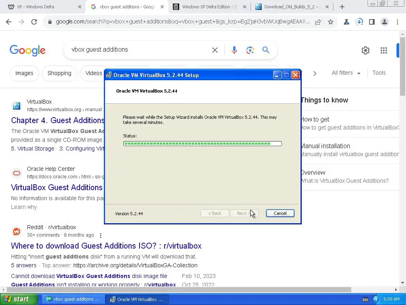
Task: Open a new browser tab
Action: pos(342,7)
